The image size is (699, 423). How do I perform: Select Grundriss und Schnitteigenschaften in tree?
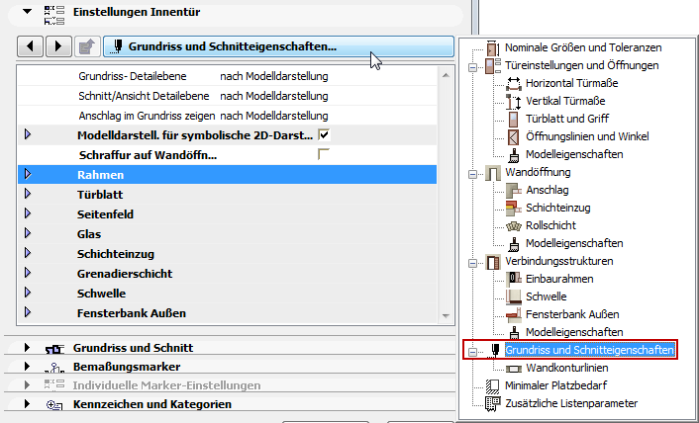click(x=589, y=350)
